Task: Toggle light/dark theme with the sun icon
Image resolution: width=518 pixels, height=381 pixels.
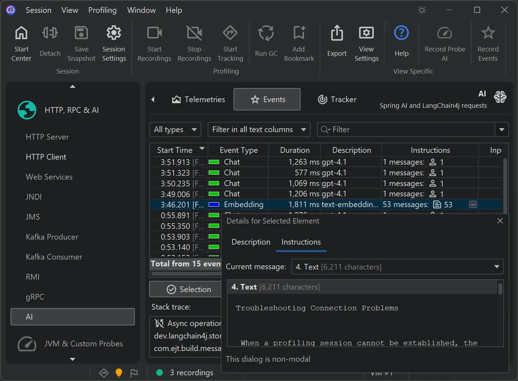Action: (422, 10)
